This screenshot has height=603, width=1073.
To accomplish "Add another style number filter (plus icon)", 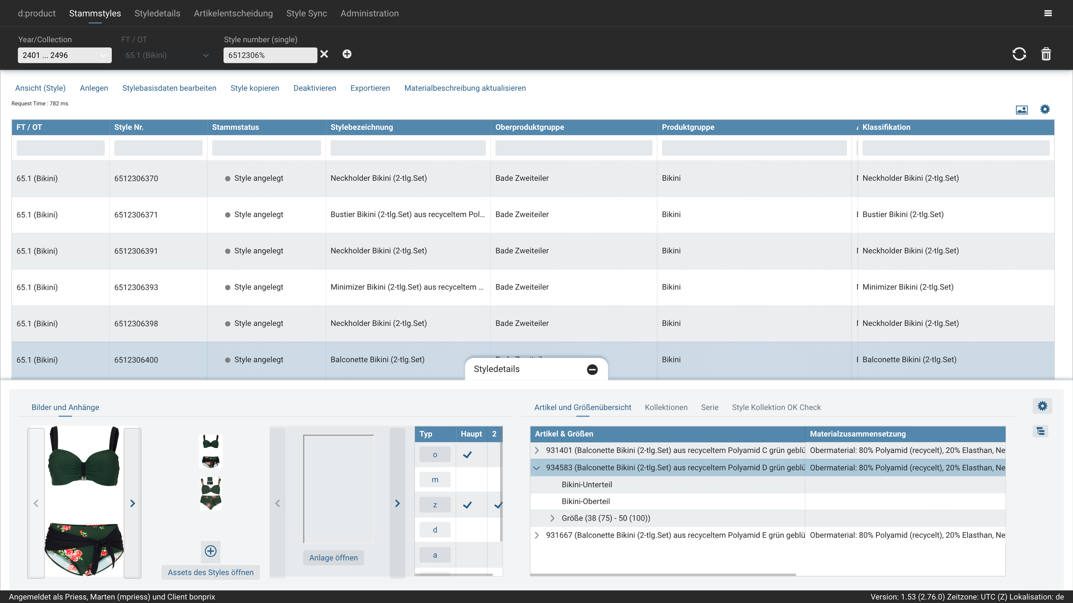I will pyautogui.click(x=346, y=54).
